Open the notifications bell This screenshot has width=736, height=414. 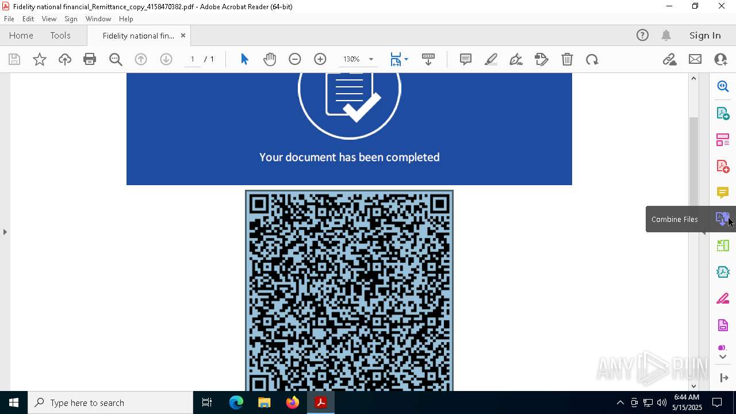(x=666, y=36)
